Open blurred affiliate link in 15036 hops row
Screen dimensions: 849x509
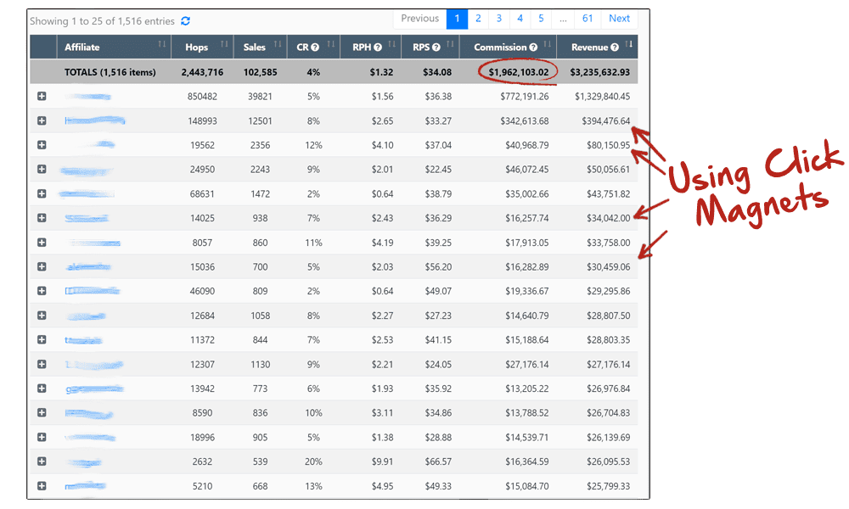88,266
